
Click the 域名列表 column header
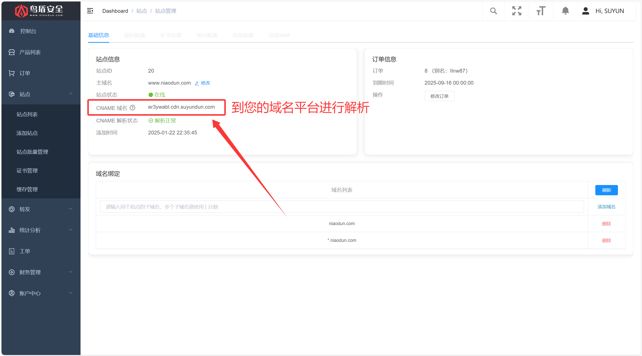342,190
